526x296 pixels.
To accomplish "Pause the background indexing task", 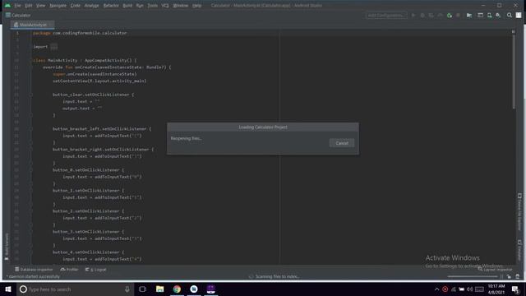I will [x=502, y=276].
